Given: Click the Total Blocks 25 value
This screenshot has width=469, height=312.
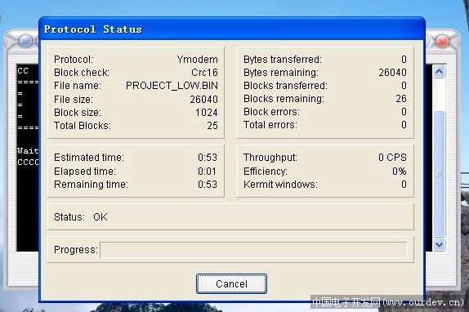Looking at the screenshot, I should pos(212,126).
